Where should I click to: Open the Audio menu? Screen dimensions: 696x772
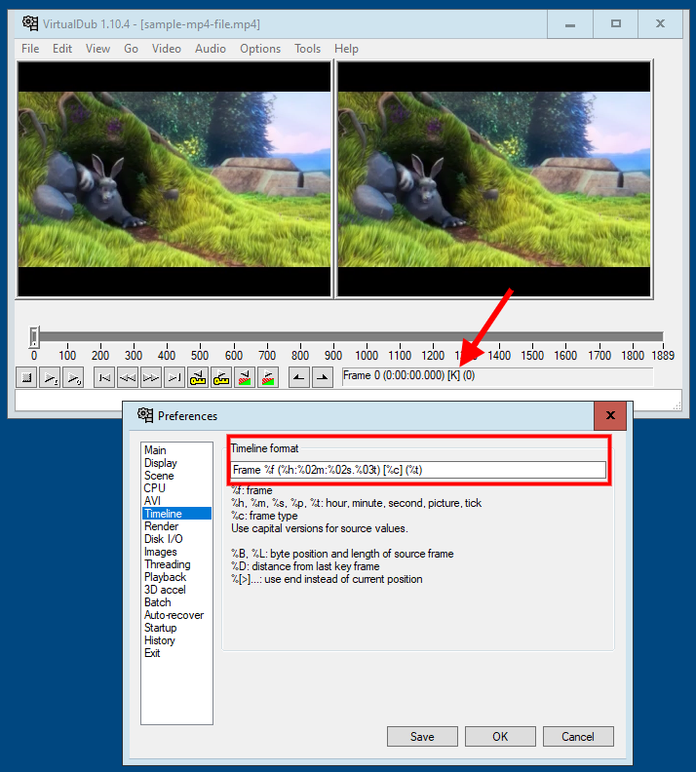click(211, 49)
